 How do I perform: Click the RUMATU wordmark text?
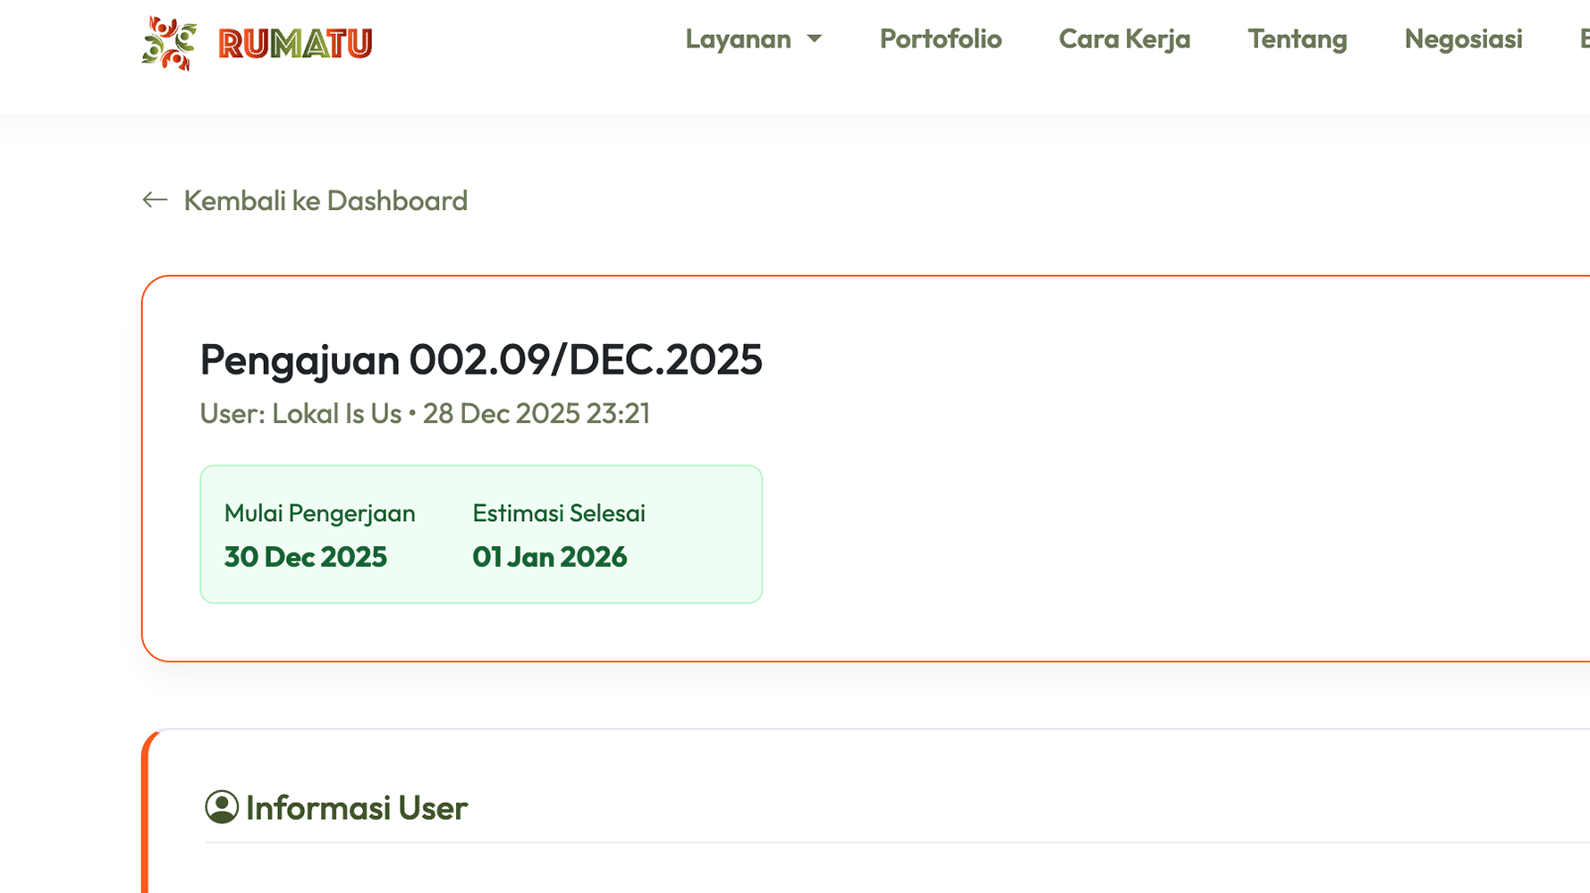click(295, 44)
